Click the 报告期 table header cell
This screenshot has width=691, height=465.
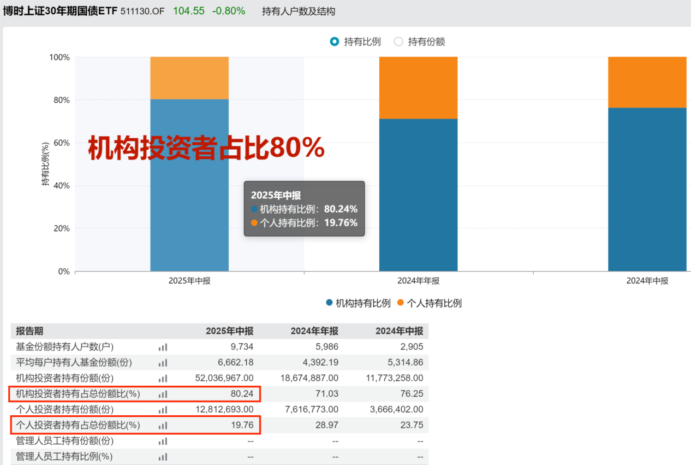coord(29,331)
